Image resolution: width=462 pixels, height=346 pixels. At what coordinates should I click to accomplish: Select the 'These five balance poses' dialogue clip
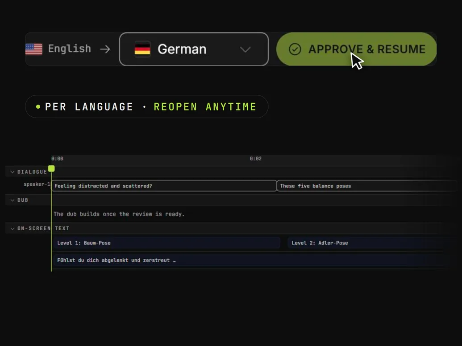click(367, 186)
